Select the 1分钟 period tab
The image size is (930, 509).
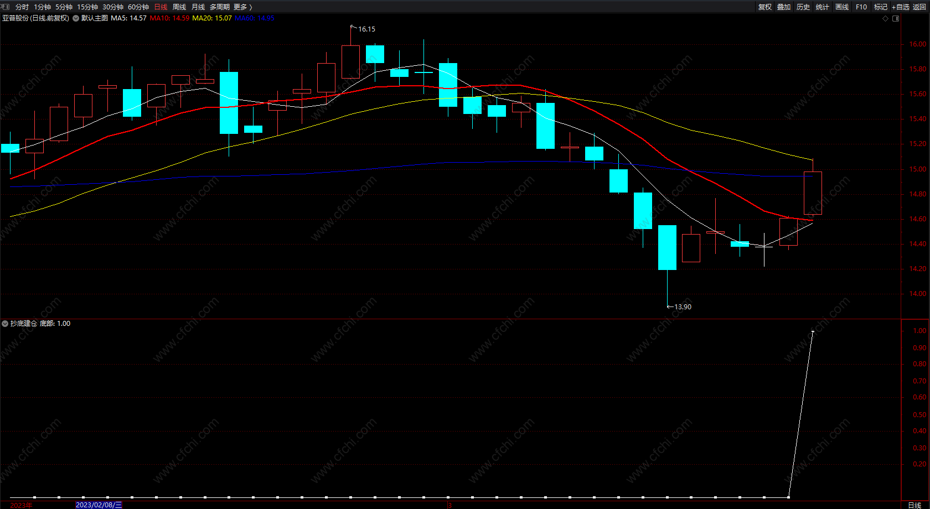pyautogui.click(x=42, y=7)
